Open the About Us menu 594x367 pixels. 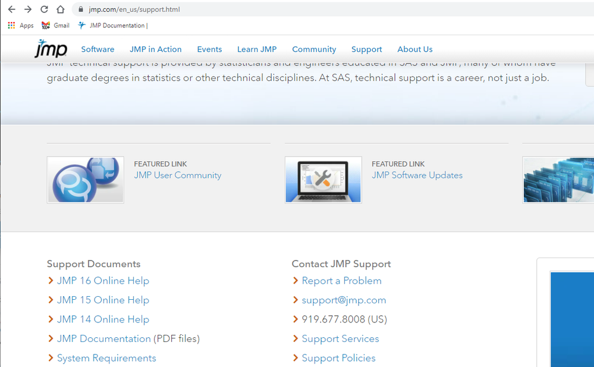point(415,49)
